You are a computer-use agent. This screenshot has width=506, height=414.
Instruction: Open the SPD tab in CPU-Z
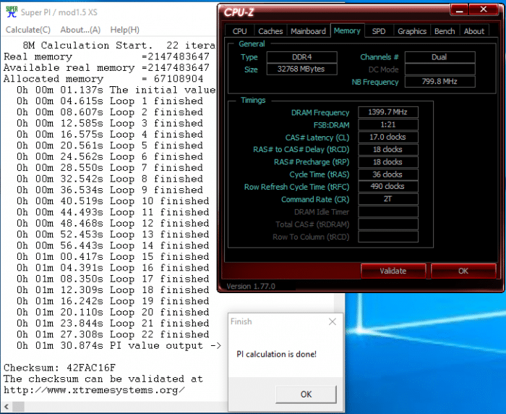379,31
